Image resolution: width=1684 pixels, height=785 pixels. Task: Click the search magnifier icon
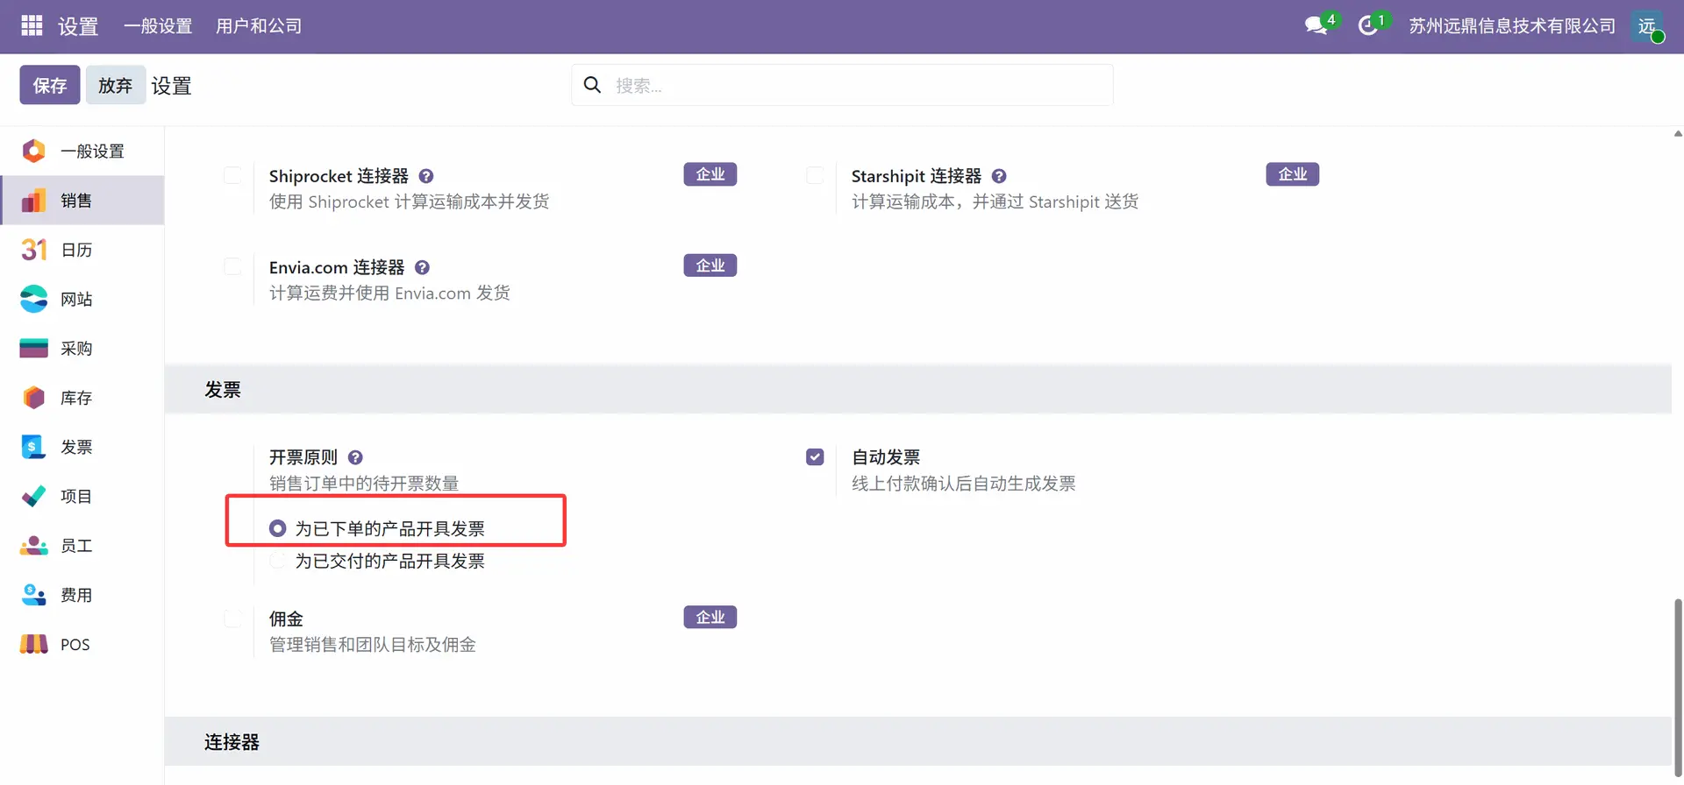pos(593,85)
